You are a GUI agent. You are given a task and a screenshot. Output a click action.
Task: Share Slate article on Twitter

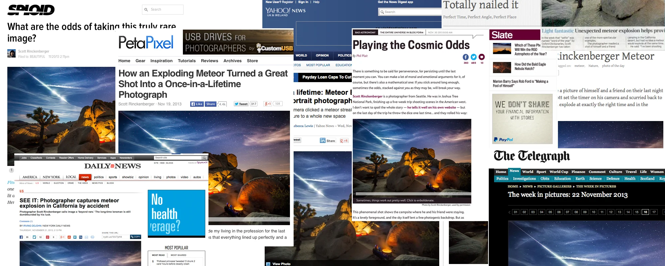(473, 57)
